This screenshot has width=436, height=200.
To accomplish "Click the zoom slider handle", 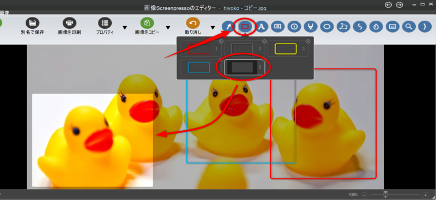I will click(x=385, y=195).
